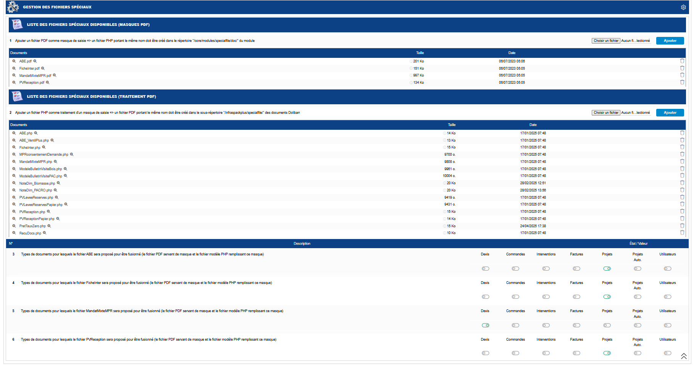Delete the ABE.pdf file with its trash icon
Image resolution: width=694 pixels, height=365 pixels.
682,61
